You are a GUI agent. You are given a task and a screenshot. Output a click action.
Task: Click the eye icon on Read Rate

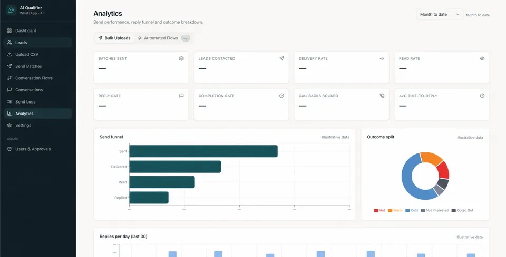pos(482,58)
